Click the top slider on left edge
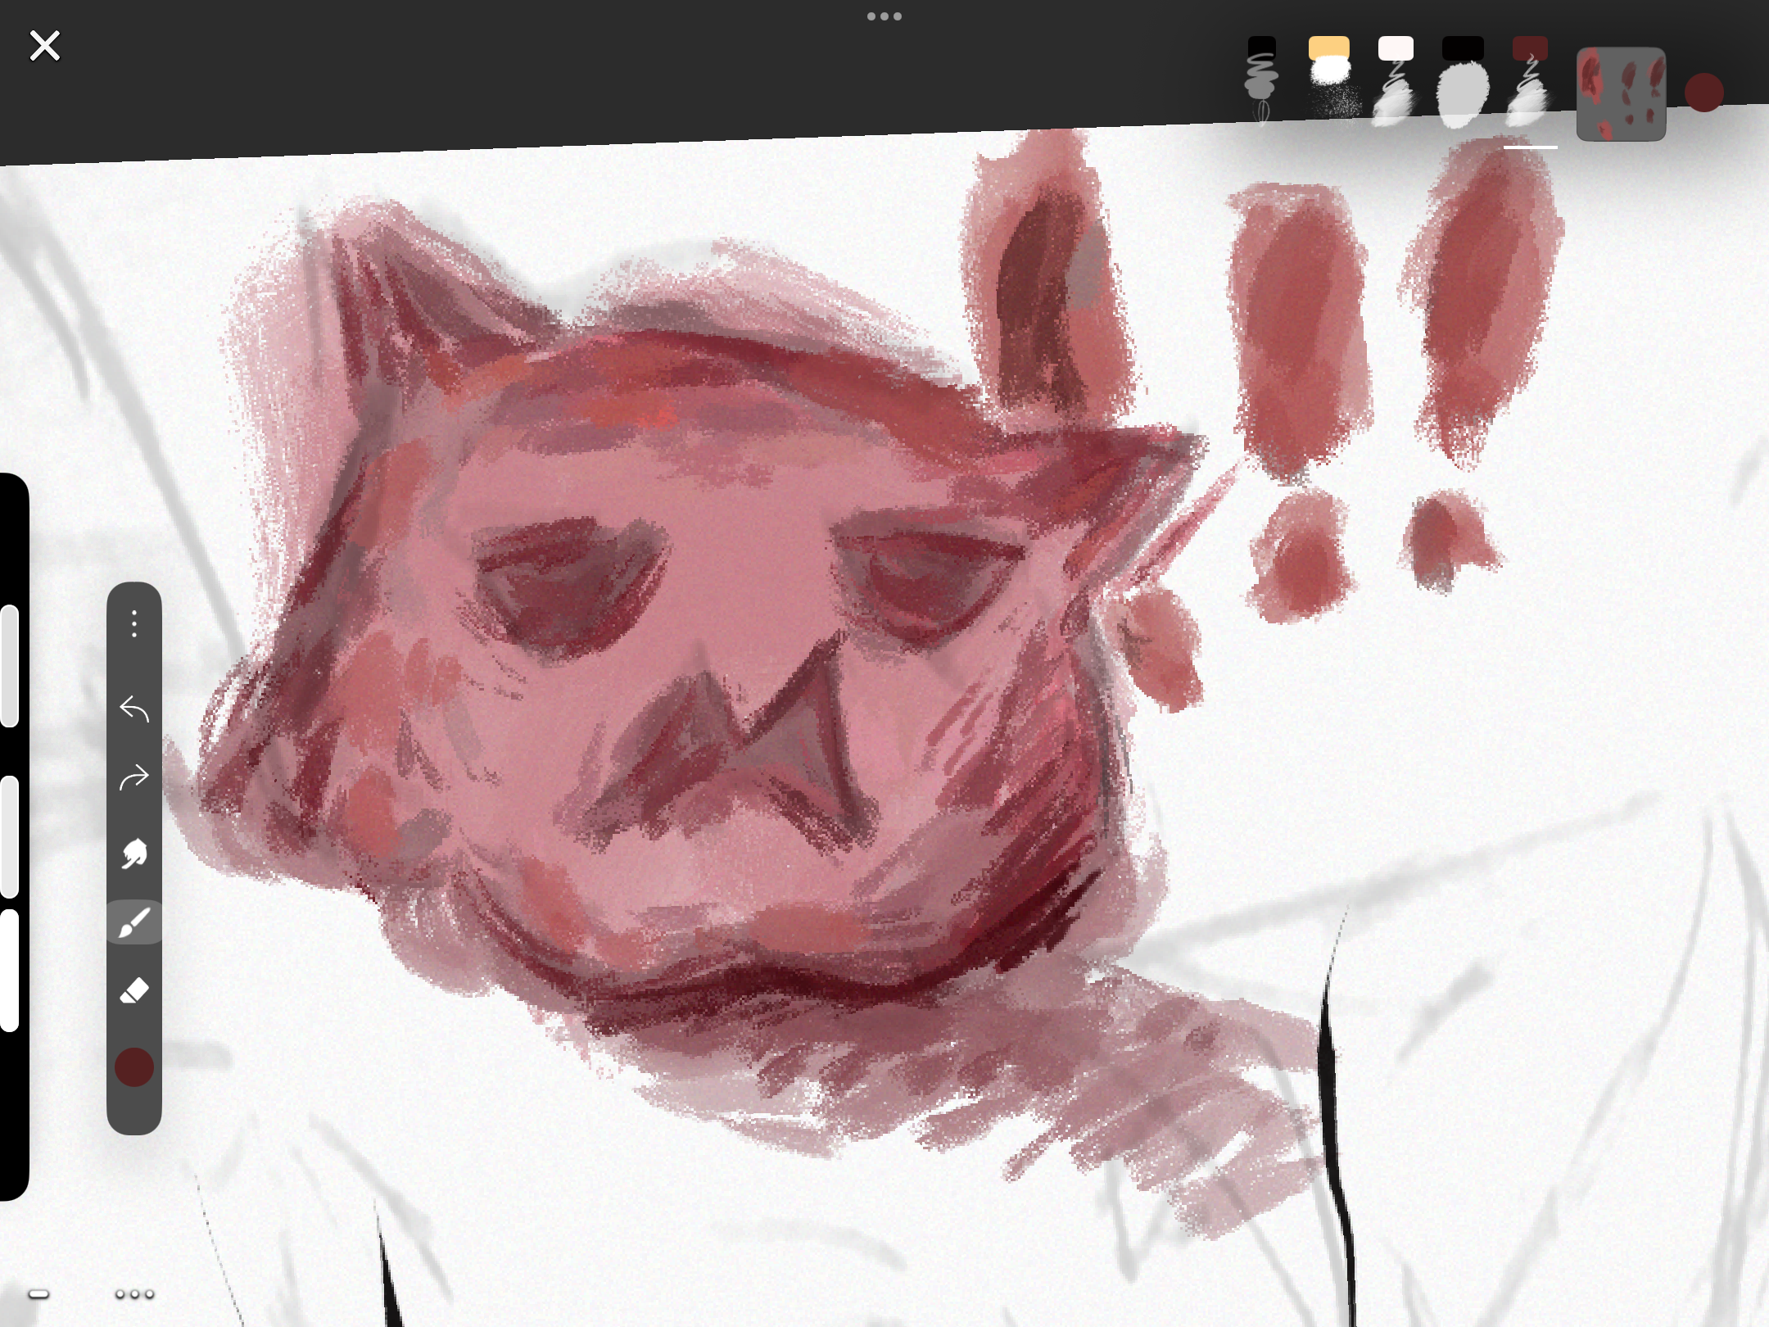1769x1327 pixels. point(9,666)
